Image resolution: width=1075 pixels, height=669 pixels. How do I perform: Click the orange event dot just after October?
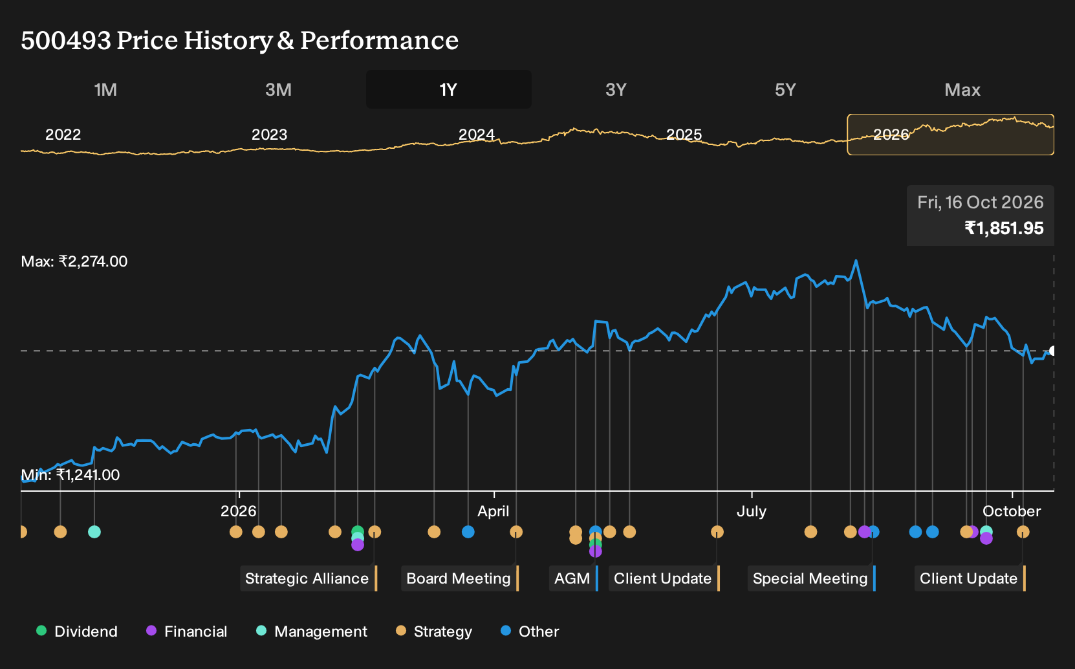tap(1023, 532)
